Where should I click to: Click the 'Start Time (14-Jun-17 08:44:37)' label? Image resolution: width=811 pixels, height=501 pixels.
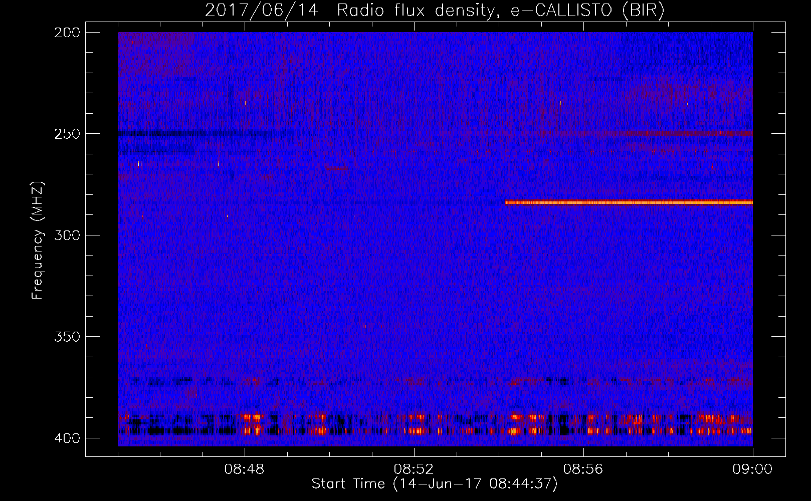pos(435,484)
